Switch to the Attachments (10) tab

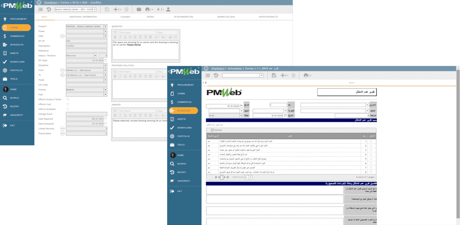pyautogui.click(x=184, y=17)
